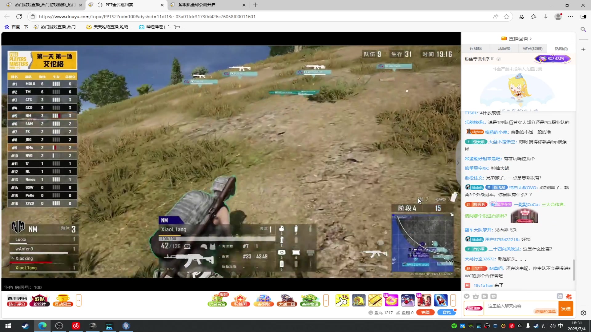Screen dimensions: 591x332
Task: Open the 互动预言 interactive prediction trophy
Action: tap(63, 301)
